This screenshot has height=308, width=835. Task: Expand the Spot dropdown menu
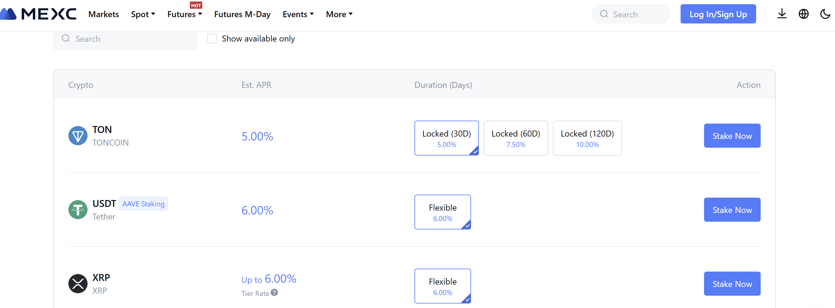[x=143, y=14]
